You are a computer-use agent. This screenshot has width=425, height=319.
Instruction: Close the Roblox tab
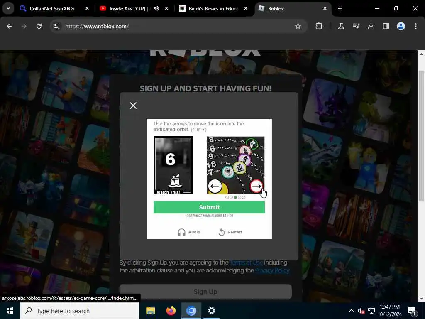(x=325, y=8)
